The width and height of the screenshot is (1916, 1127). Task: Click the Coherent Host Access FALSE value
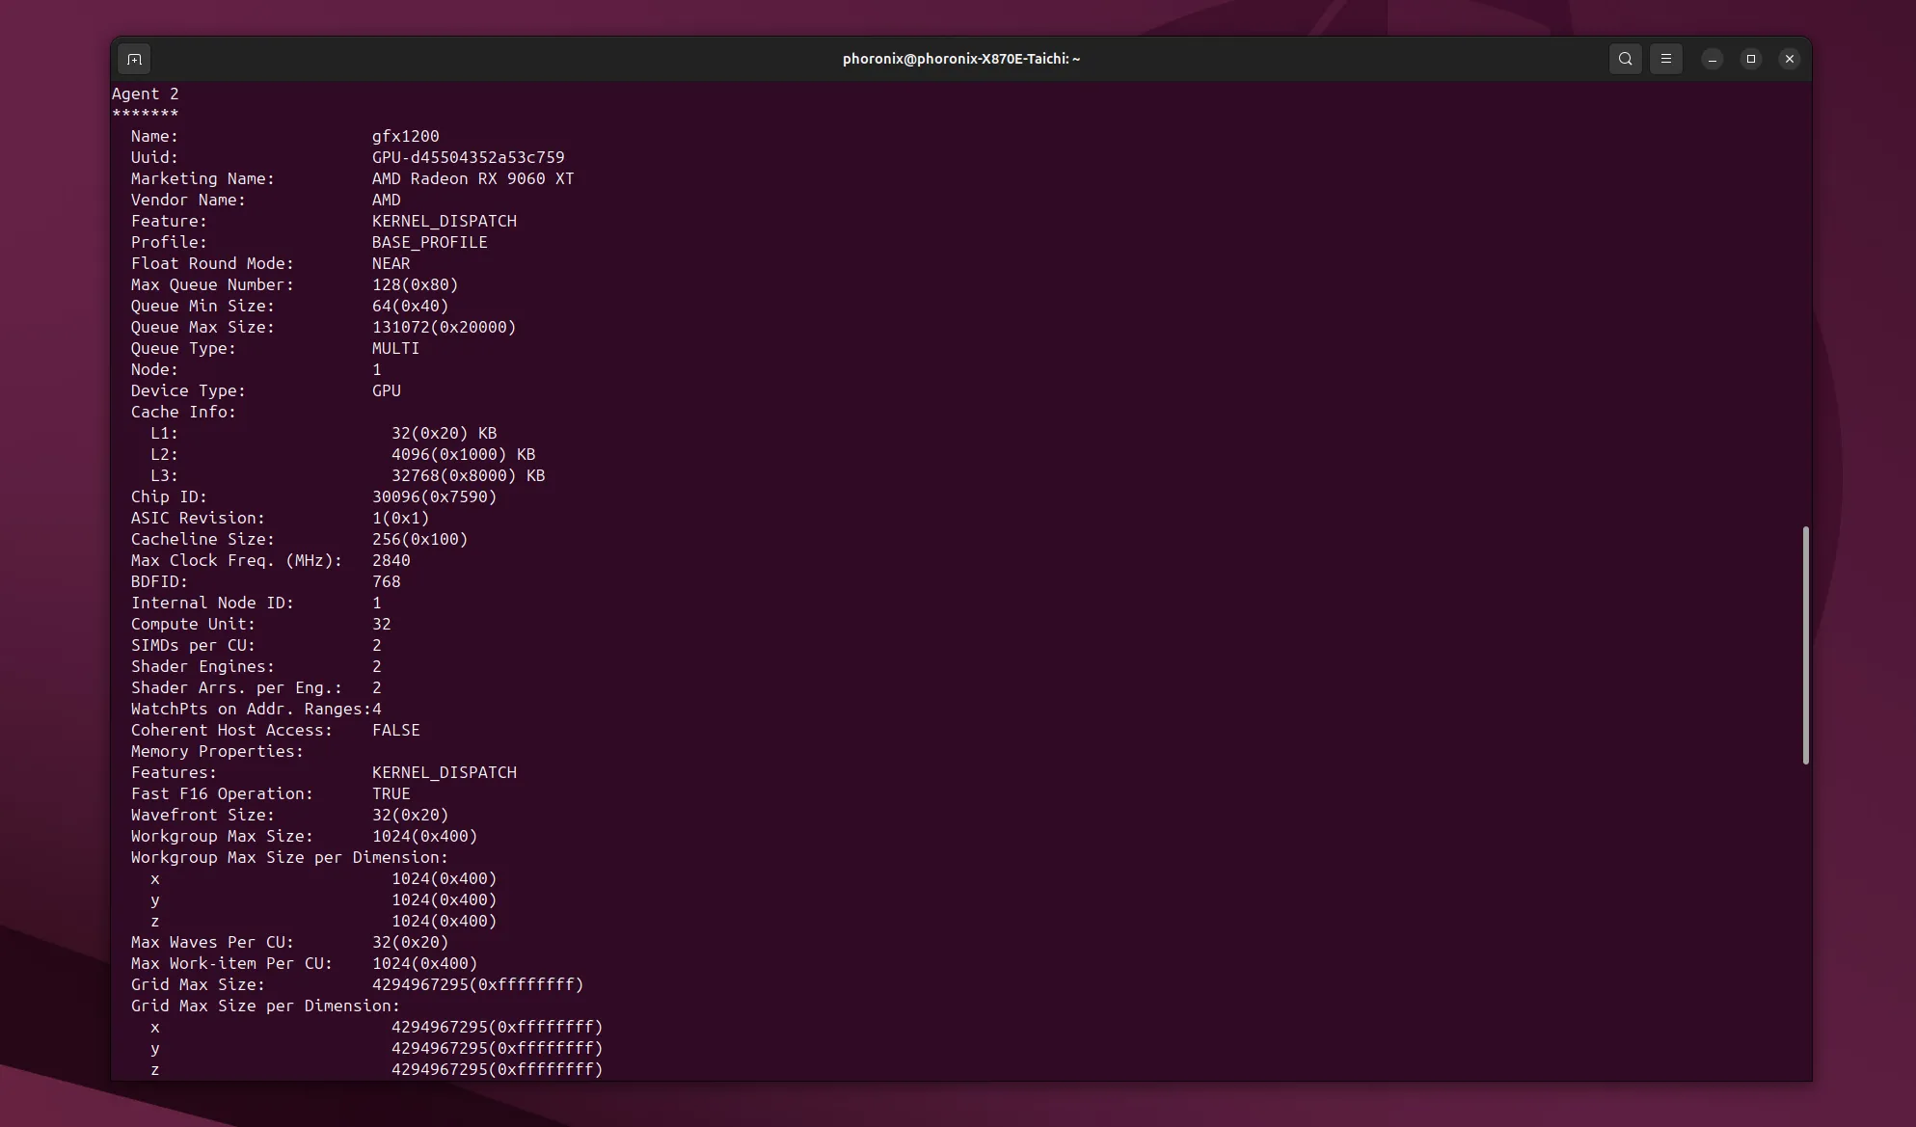pyautogui.click(x=395, y=730)
